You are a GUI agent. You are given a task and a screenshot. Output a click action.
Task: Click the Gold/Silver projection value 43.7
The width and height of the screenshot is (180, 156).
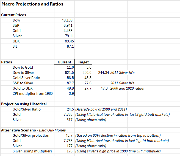[69, 135]
